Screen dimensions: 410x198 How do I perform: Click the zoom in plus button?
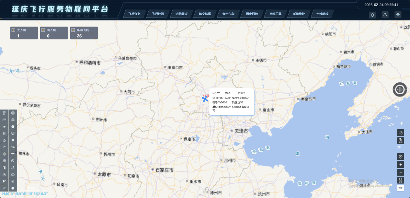pyautogui.click(x=401, y=165)
